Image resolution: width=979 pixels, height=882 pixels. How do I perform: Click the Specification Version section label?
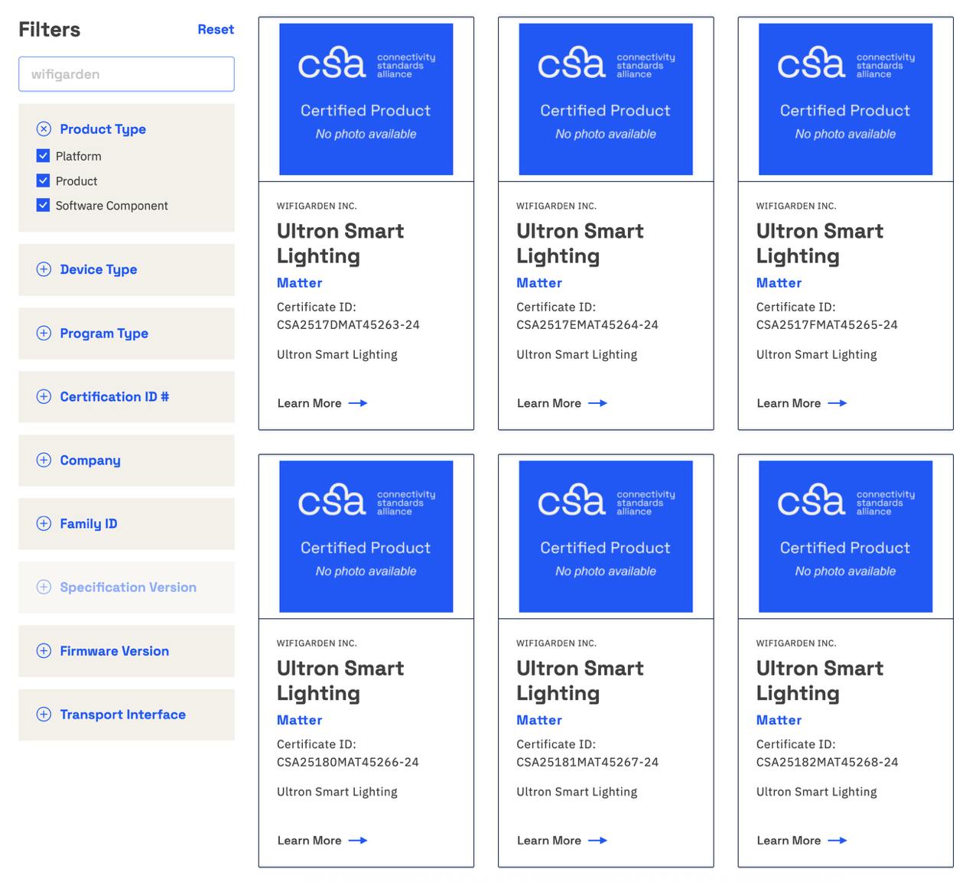tap(128, 587)
